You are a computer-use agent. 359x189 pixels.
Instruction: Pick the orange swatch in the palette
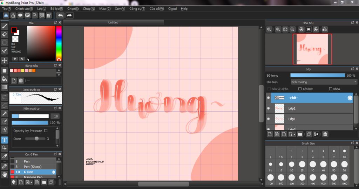tap(34, 71)
